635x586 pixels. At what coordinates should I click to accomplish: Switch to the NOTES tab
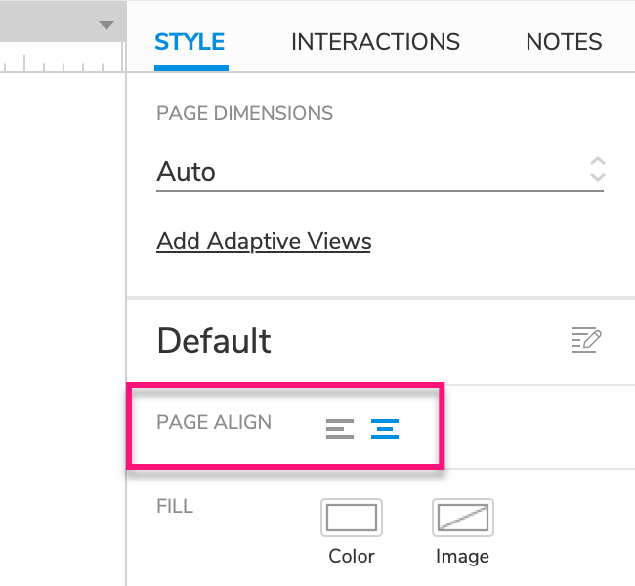tap(564, 42)
